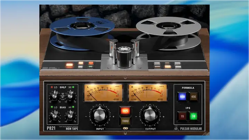Click the large INPUT gain knob

pyautogui.click(x=100, y=115)
